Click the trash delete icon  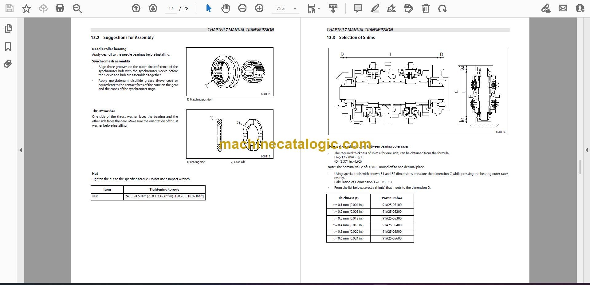[426, 8]
